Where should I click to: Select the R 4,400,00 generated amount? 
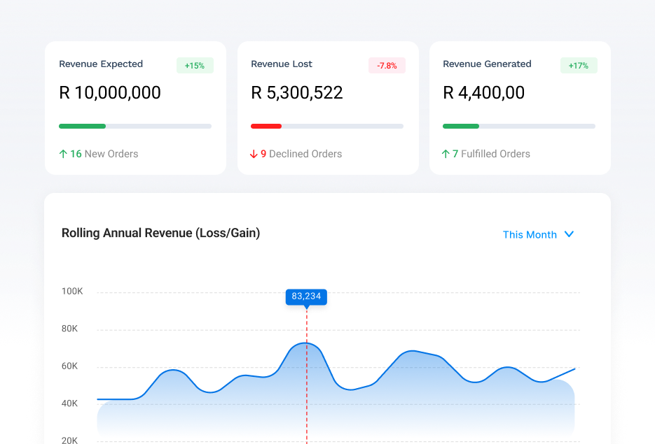(x=484, y=93)
